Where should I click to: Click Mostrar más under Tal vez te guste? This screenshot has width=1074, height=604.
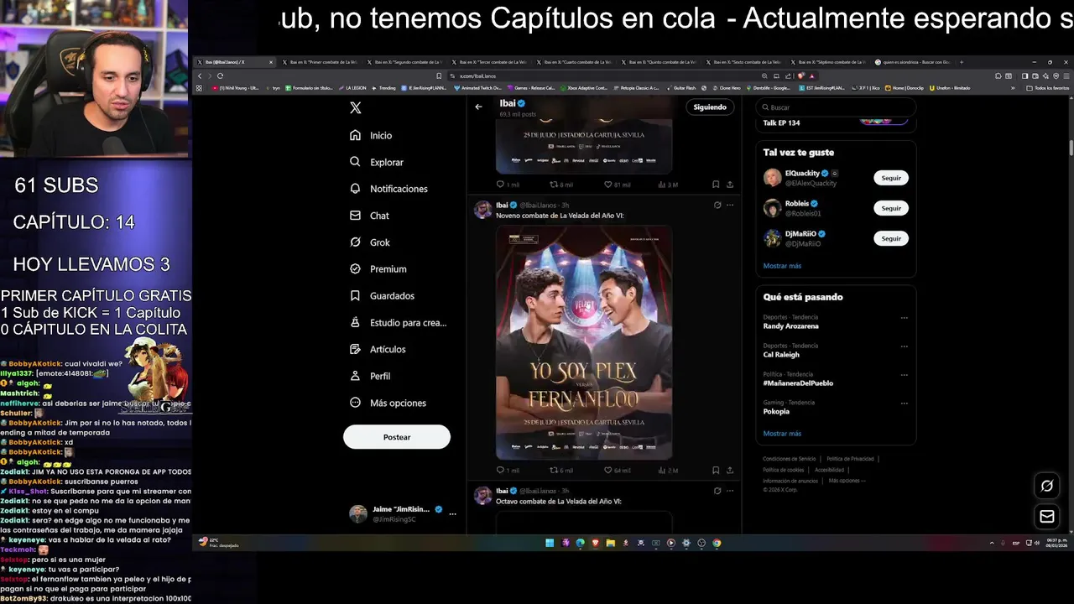(x=782, y=266)
